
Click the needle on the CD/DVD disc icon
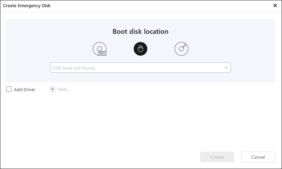(184, 46)
